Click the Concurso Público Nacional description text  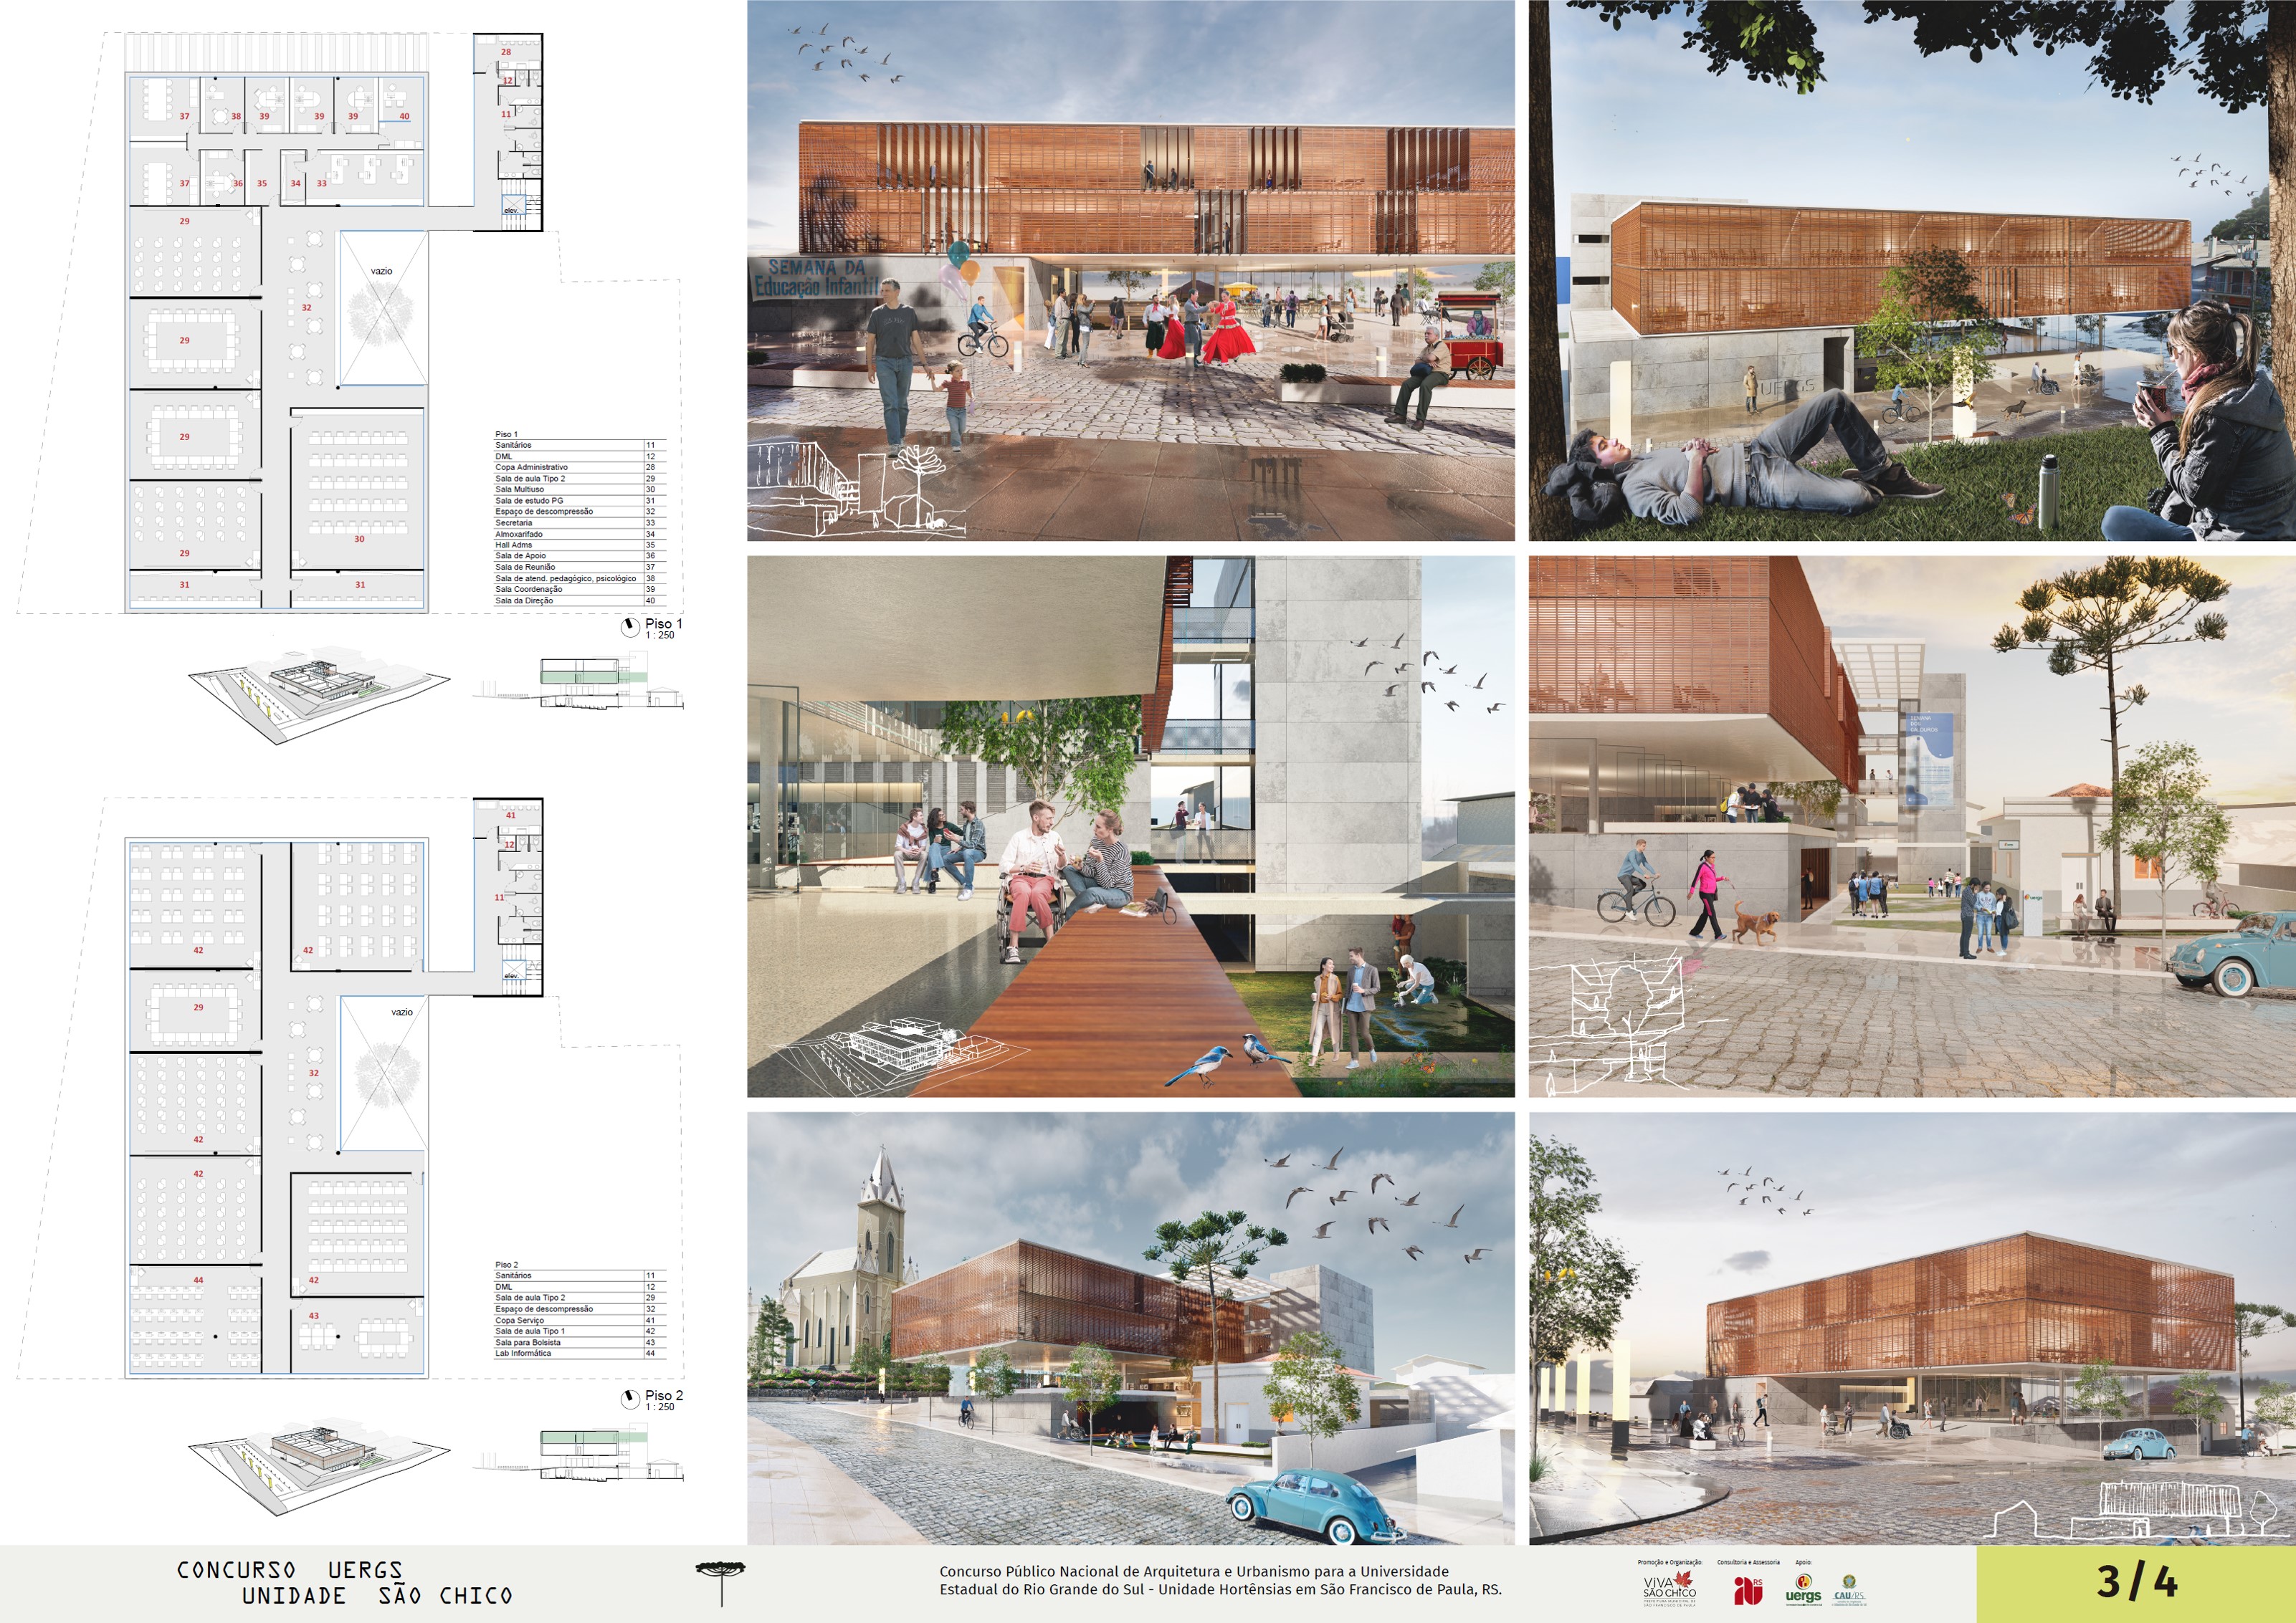click(1219, 1580)
